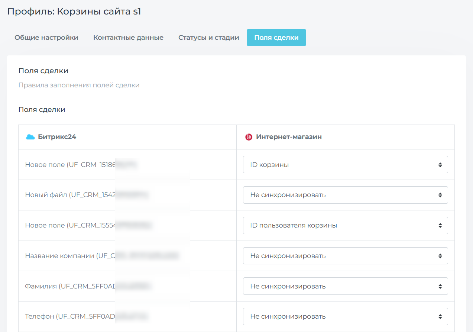Viewport: 473px width, 332px height.
Task: Click the Битрикс24 cloud icon
Action: click(x=30, y=137)
